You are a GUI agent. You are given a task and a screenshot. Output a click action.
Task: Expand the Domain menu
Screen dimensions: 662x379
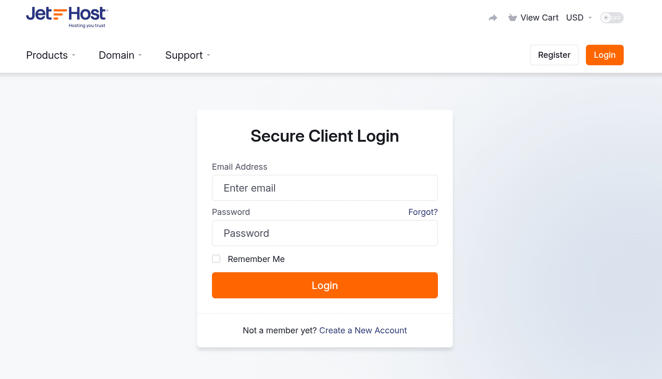click(120, 55)
